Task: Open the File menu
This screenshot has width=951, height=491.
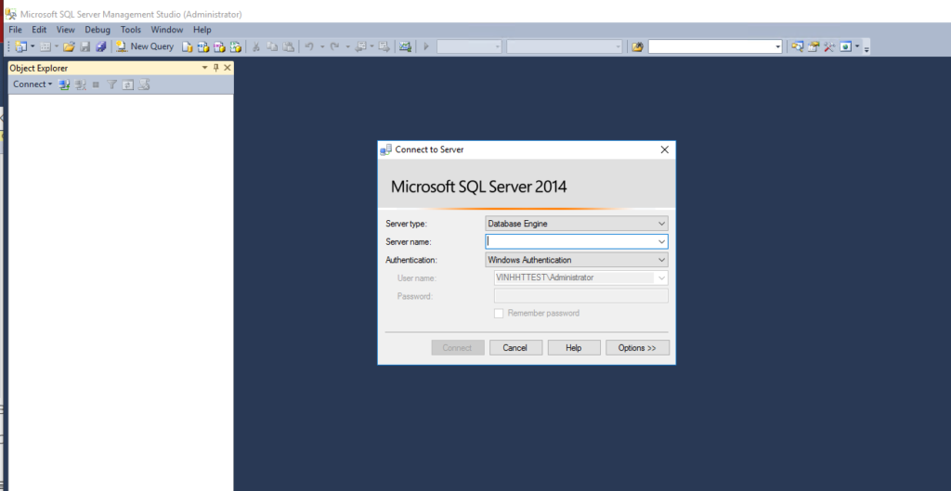Action: pyautogui.click(x=15, y=29)
